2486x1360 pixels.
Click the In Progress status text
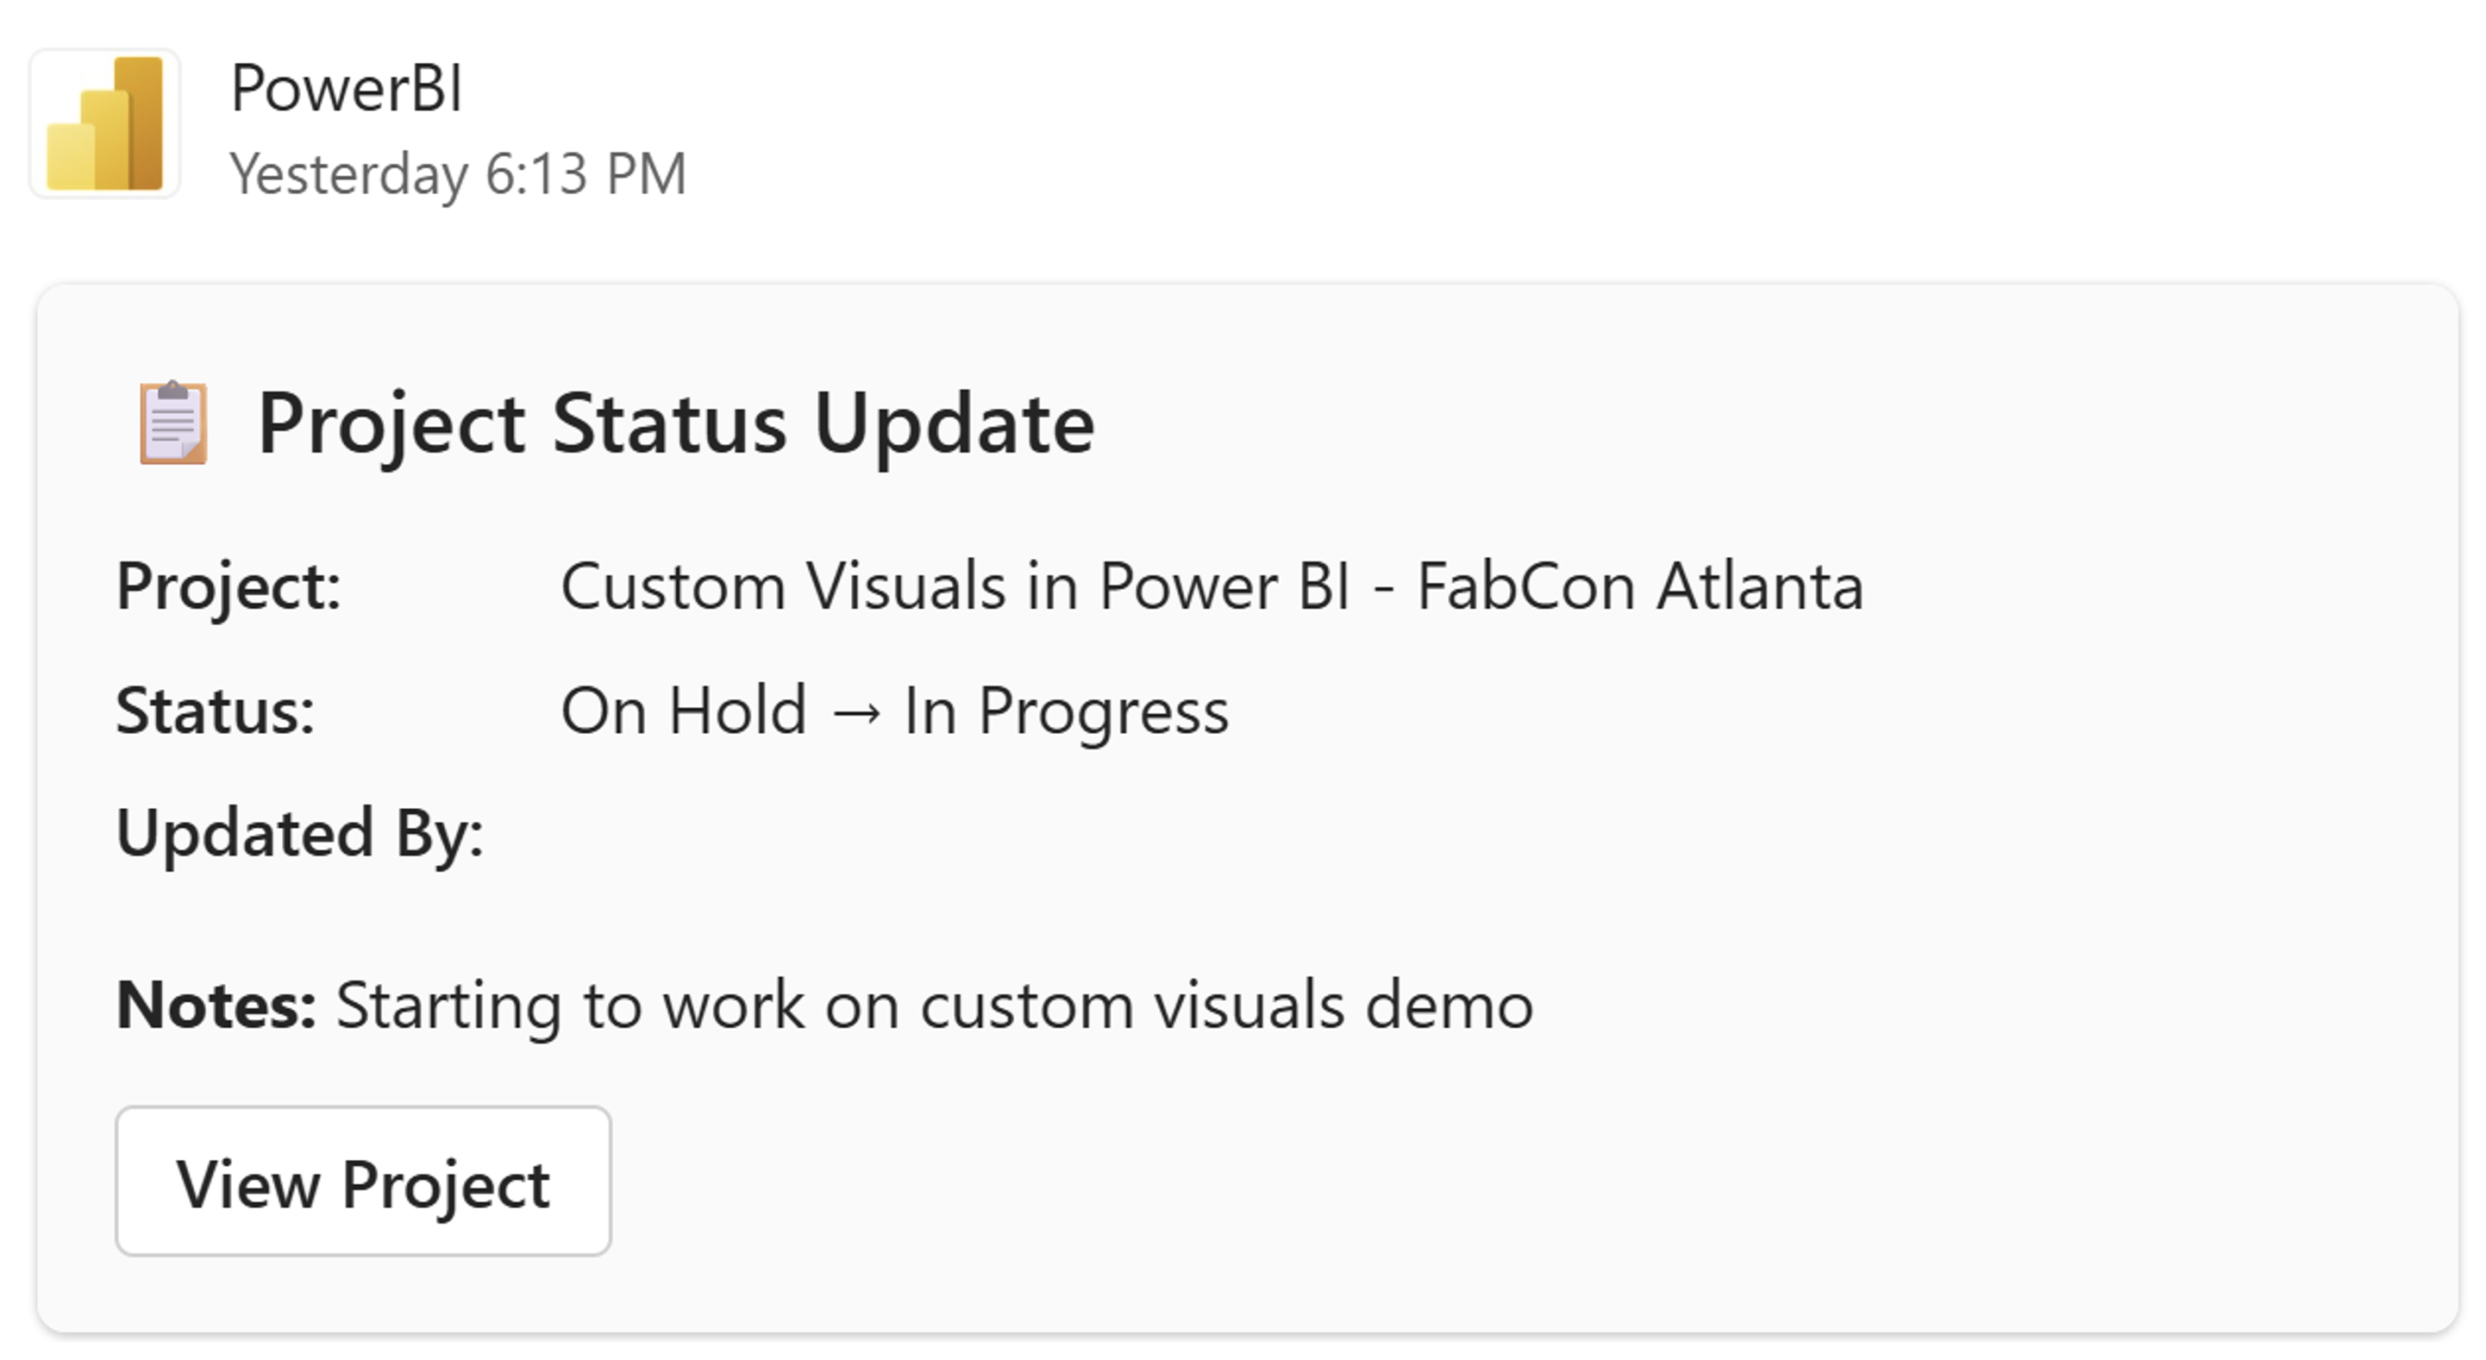click(x=1066, y=711)
